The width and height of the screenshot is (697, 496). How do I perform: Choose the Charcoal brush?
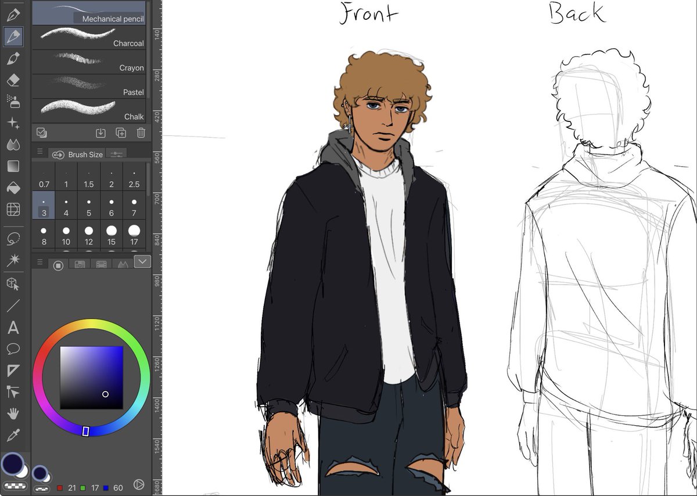pyautogui.click(x=88, y=37)
